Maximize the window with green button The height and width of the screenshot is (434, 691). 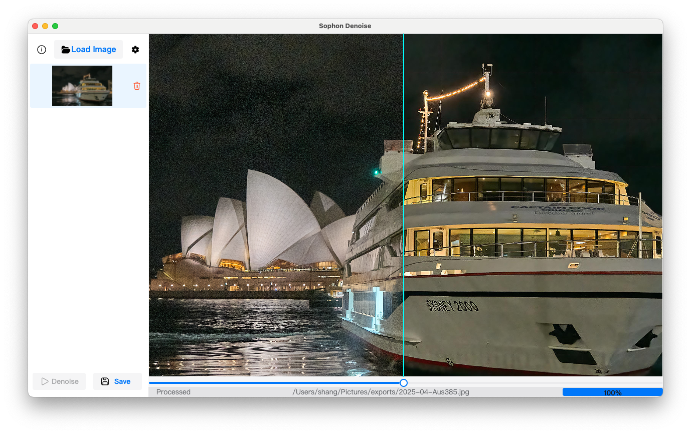point(55,26)
